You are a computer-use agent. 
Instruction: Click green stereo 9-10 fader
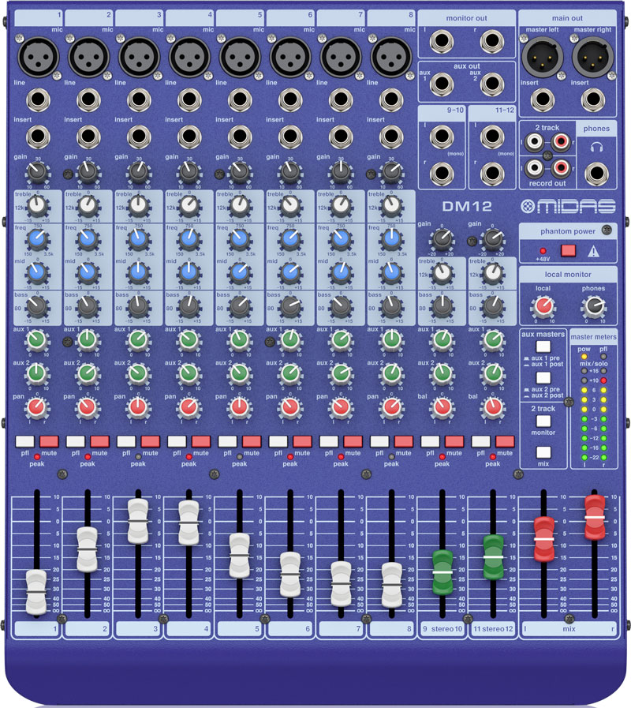[442, 572]
